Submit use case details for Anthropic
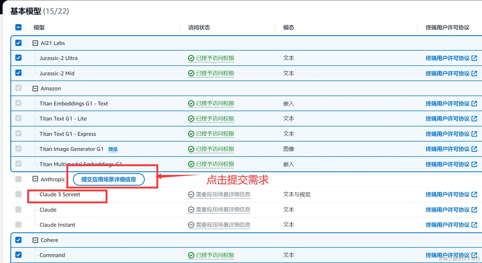Screen dimensions: 482x263 tap(109, 179)
